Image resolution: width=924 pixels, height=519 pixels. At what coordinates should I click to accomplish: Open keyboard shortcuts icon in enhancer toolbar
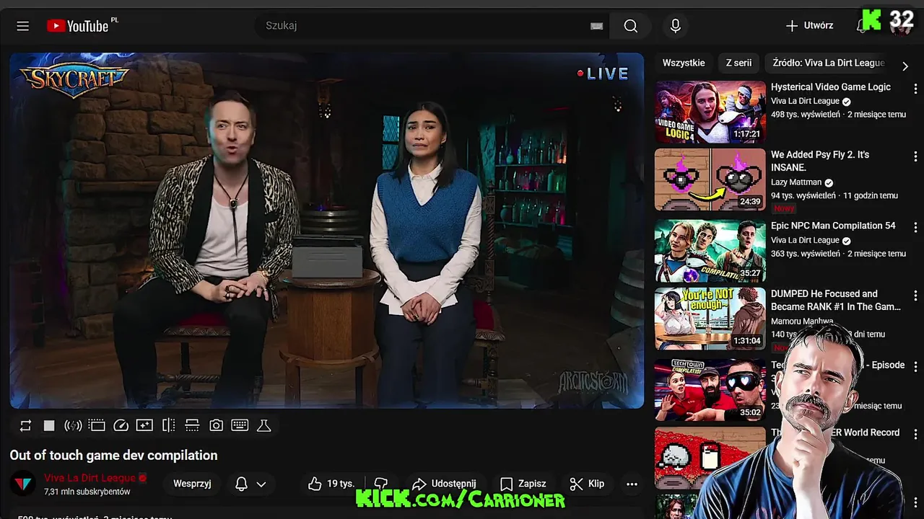(x=240, y=425)
